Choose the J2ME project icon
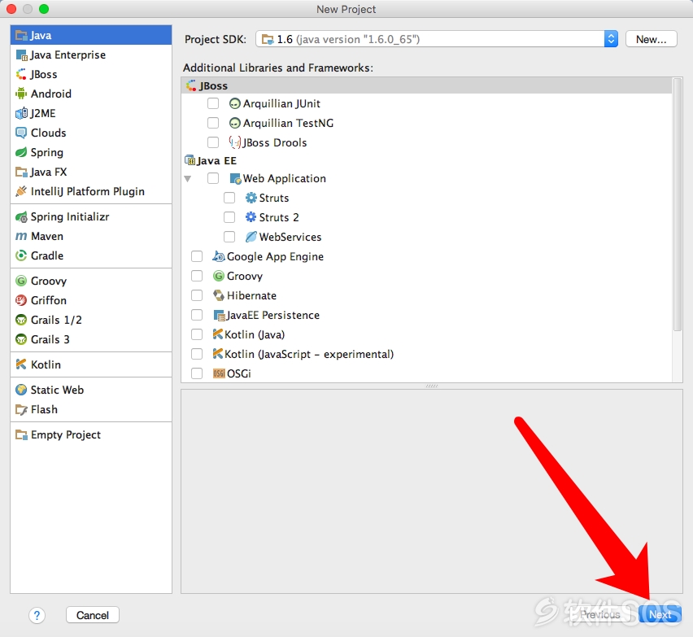The width and height of the screenshot is (693, 637). coord(21,113)
